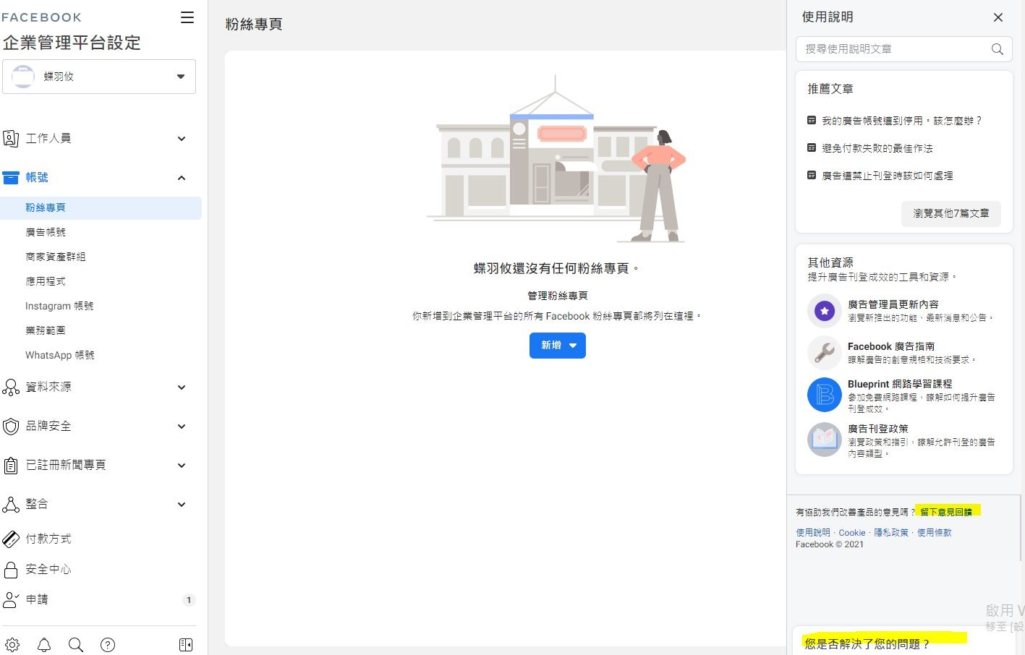Open the 蝶羽攸 business account dropdown

click(99, 77)
